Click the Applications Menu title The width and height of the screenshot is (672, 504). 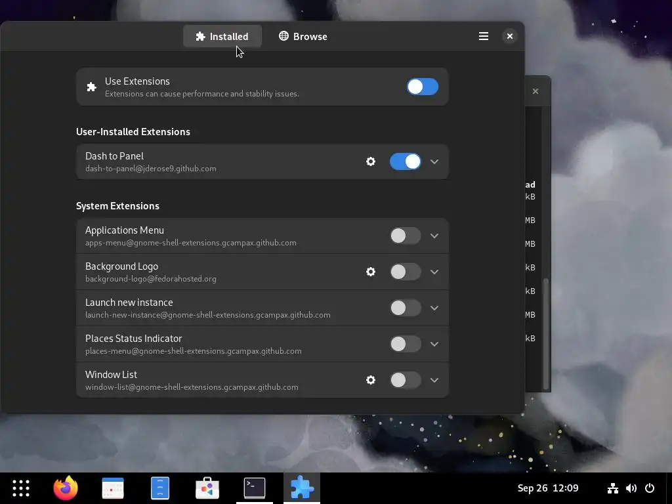(124, 230)
